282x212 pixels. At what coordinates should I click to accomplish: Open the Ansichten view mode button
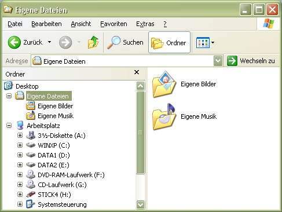coord(203,42)
